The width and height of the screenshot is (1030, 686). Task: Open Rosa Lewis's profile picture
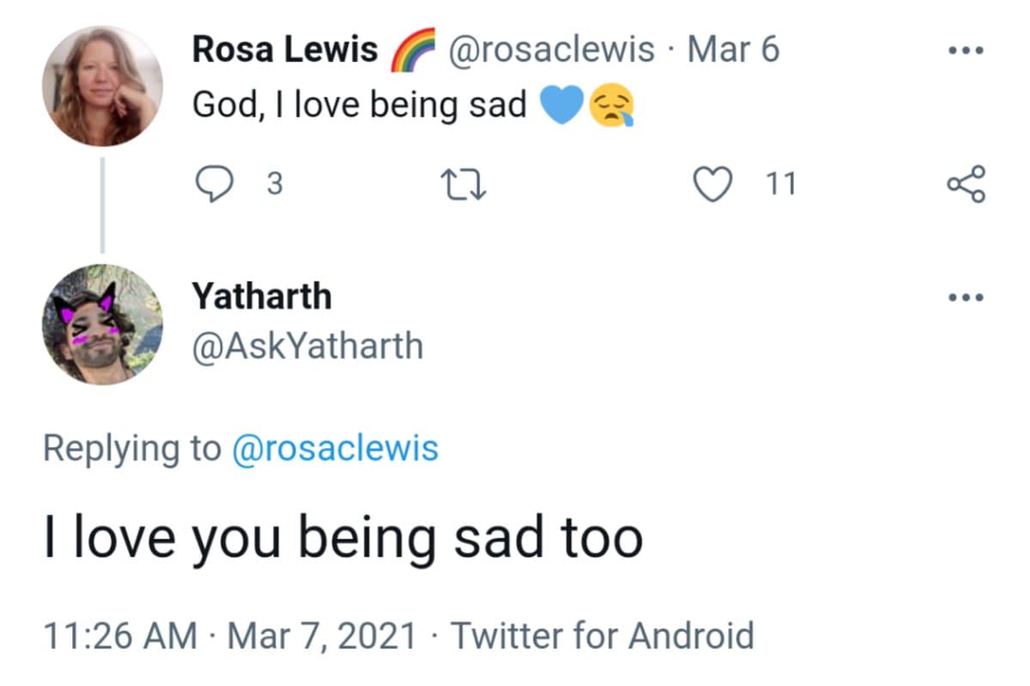click(x=102, y=86)
